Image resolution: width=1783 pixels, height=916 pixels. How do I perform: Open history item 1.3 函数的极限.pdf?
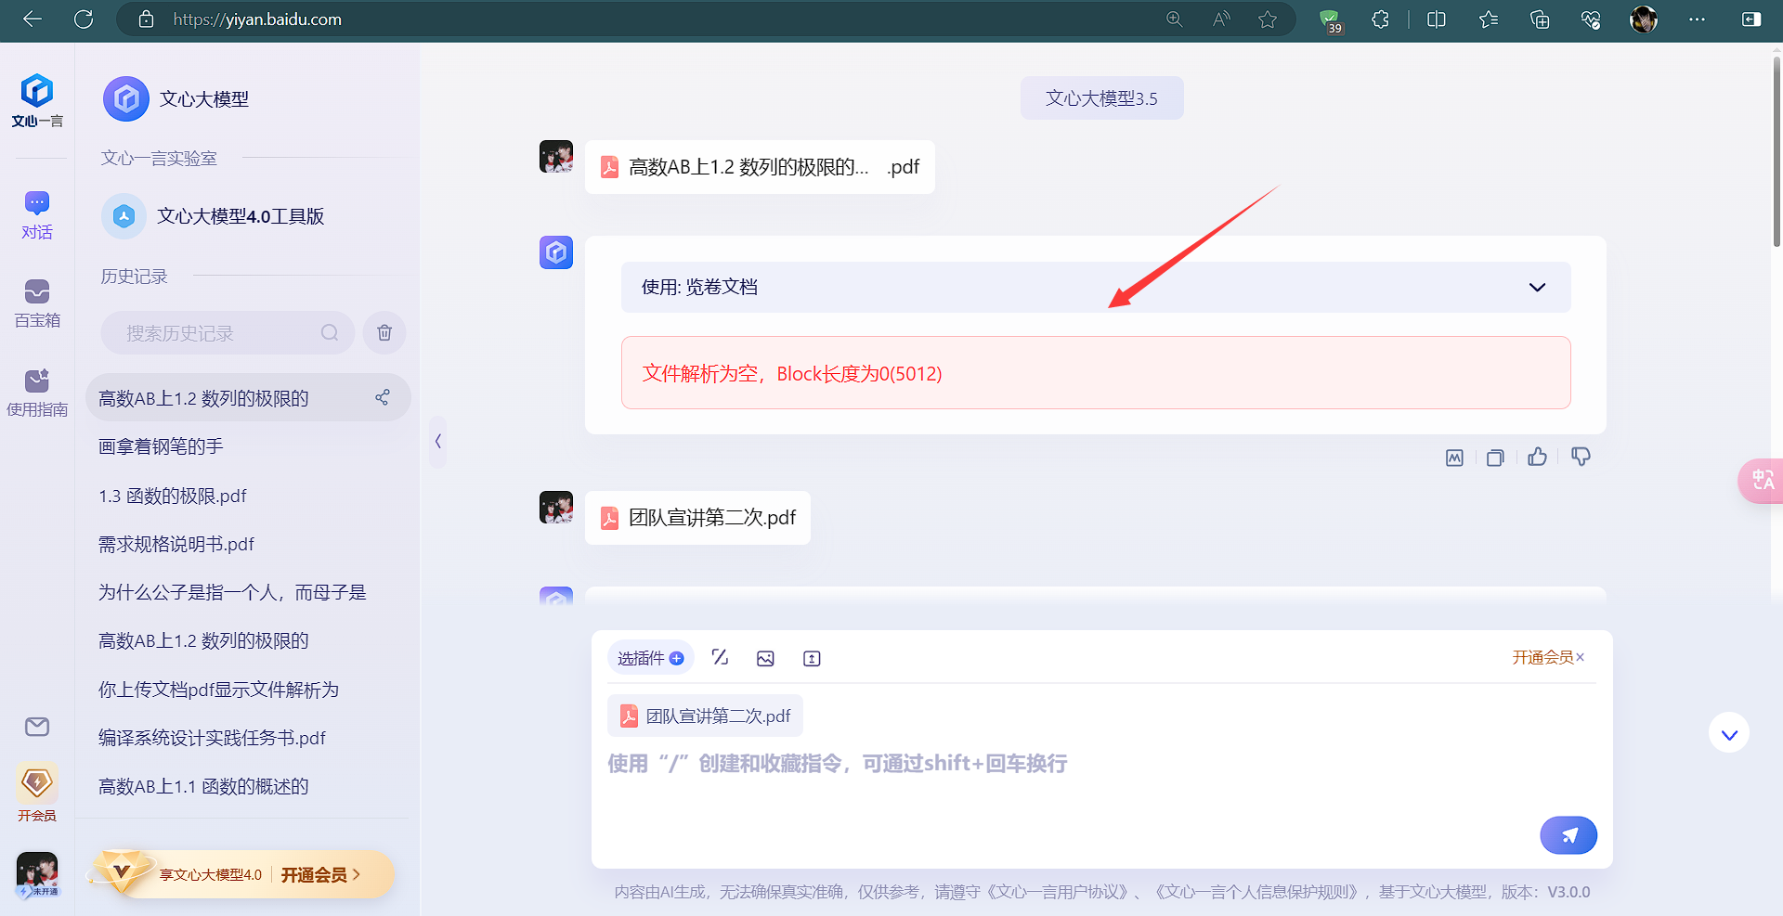[173, 496]
